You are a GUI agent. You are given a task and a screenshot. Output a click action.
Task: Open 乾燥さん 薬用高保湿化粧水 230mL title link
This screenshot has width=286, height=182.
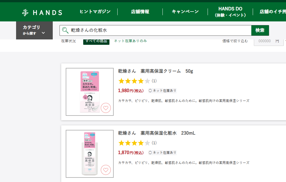157,133
